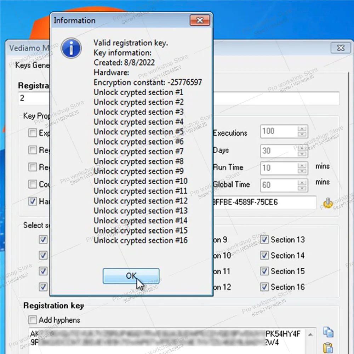Copy the registration key with copy icon

point(328,332)
